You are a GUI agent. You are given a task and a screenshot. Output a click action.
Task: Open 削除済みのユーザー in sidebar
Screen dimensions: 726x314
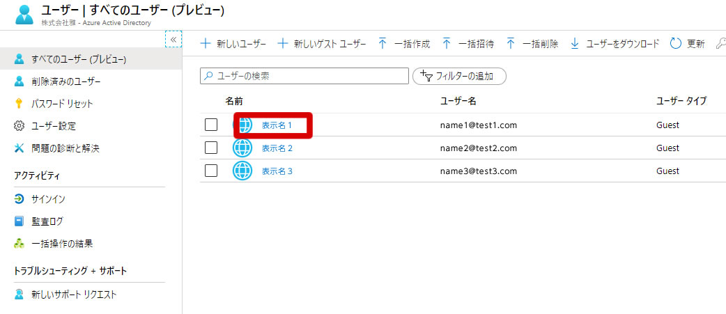[x=66, y=81]
